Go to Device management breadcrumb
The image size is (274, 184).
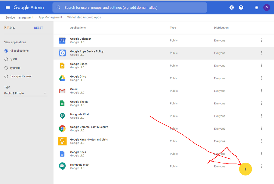click(19, 17)
